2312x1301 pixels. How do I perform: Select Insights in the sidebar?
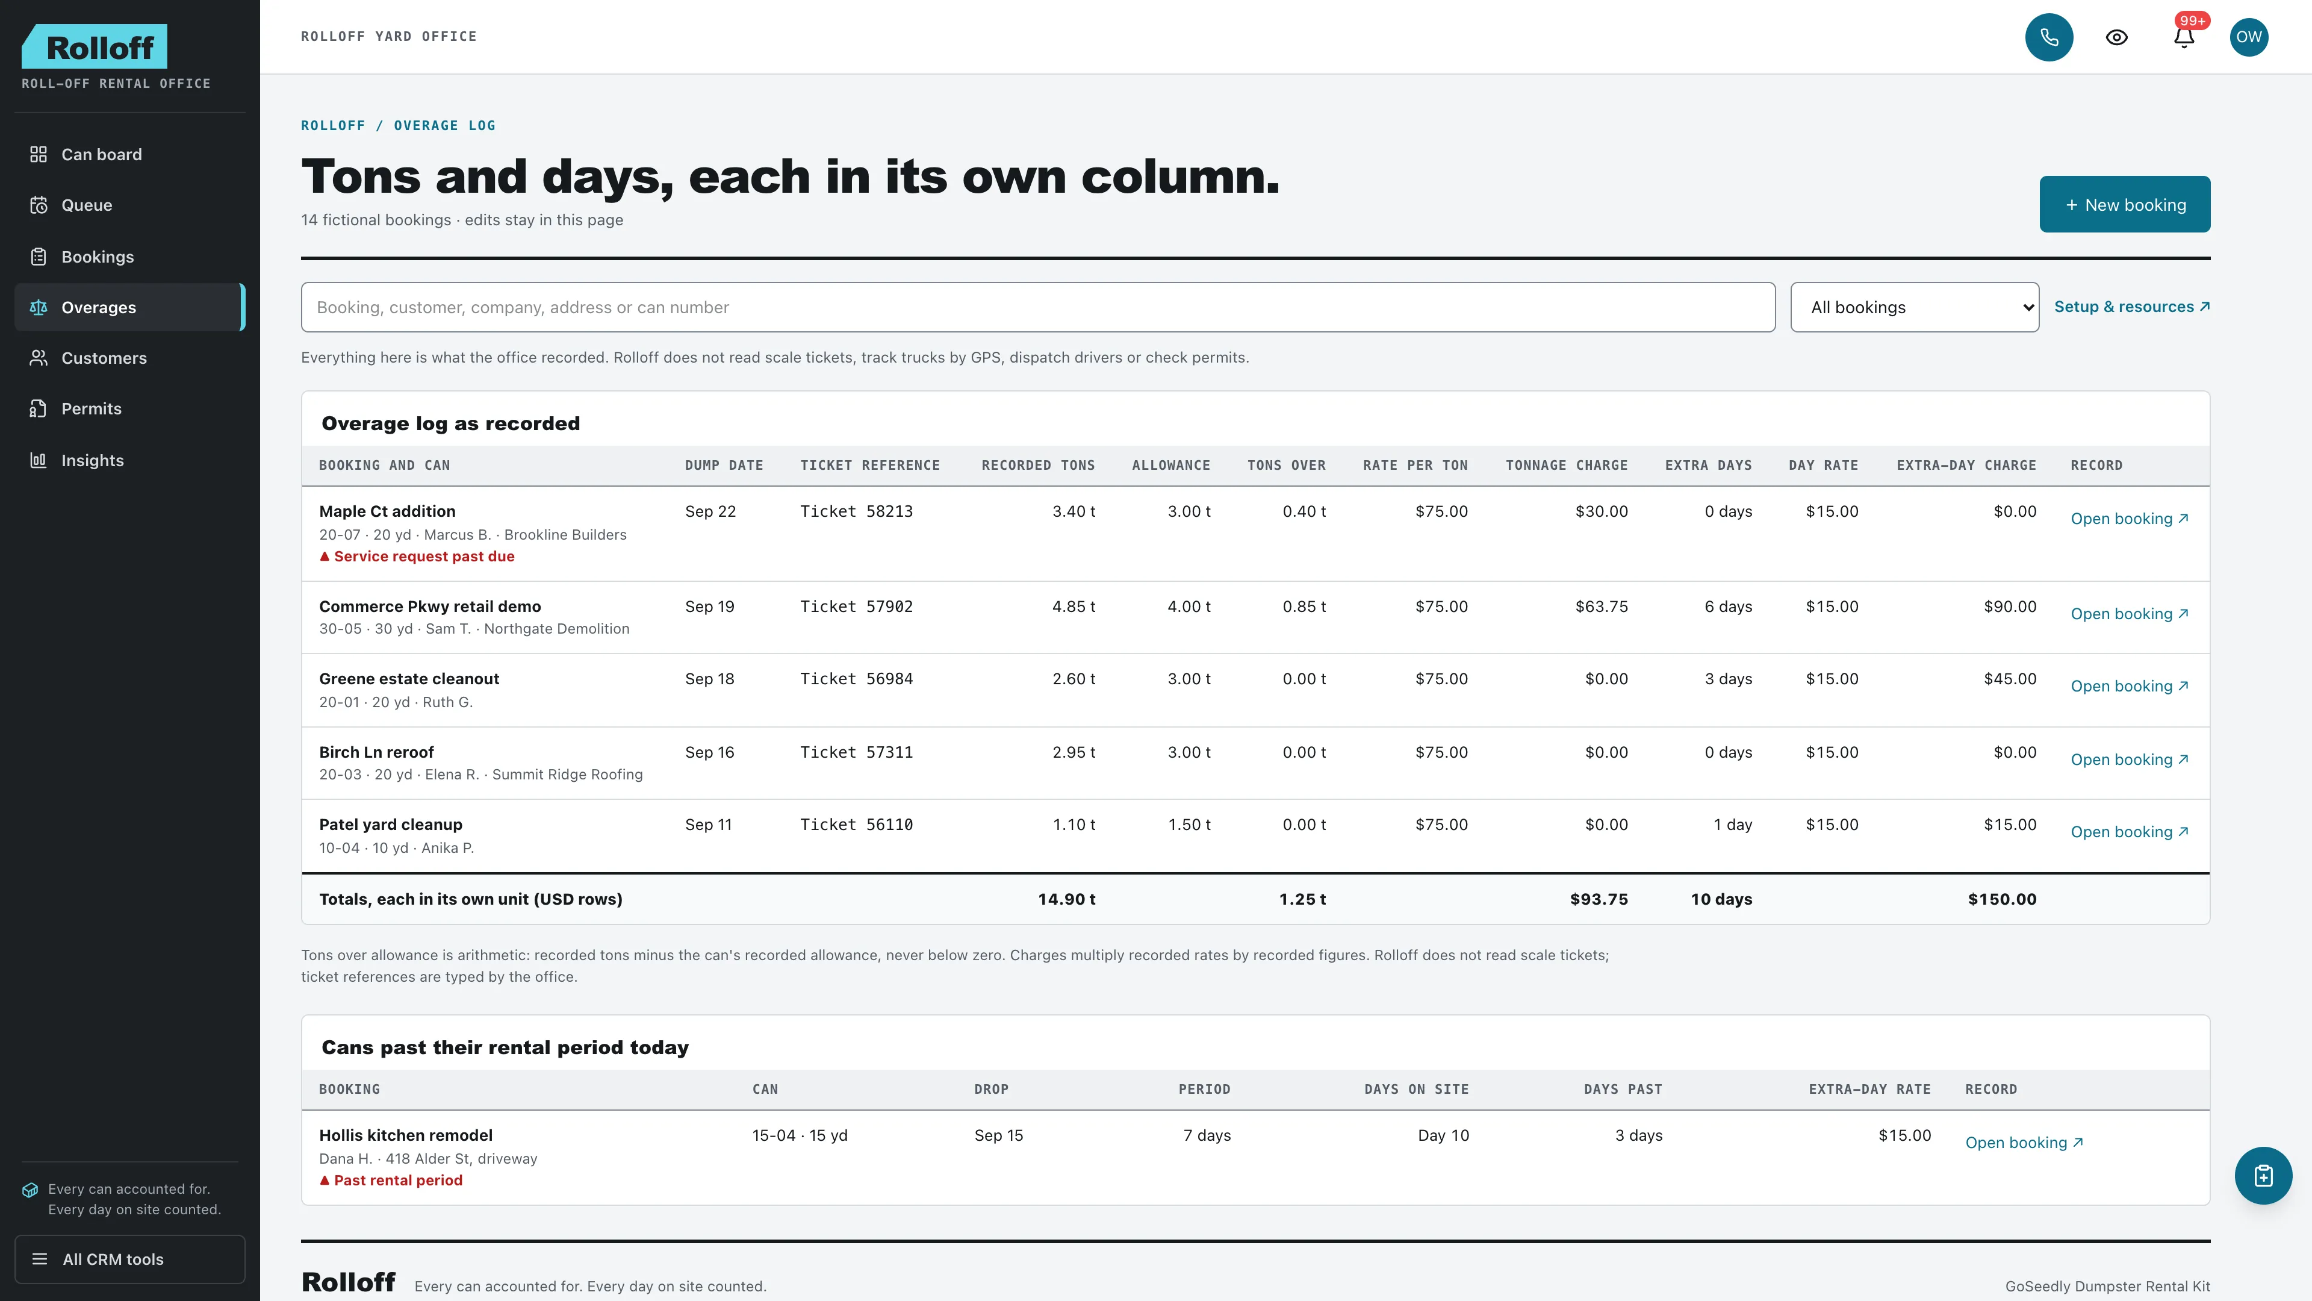tap(130, 461)
